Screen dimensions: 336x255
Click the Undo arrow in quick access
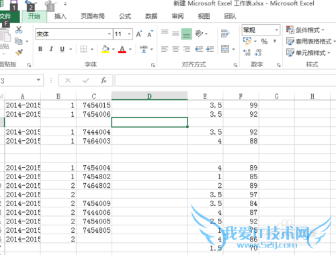pos(29,3)
